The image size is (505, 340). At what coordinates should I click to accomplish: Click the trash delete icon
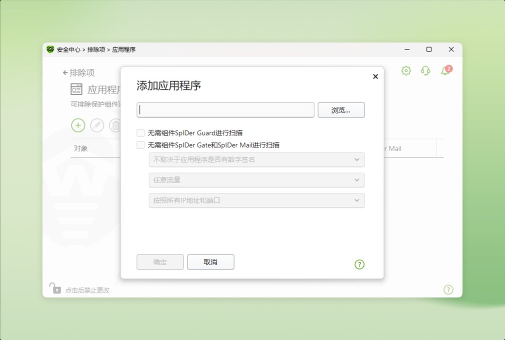[116, 125]
